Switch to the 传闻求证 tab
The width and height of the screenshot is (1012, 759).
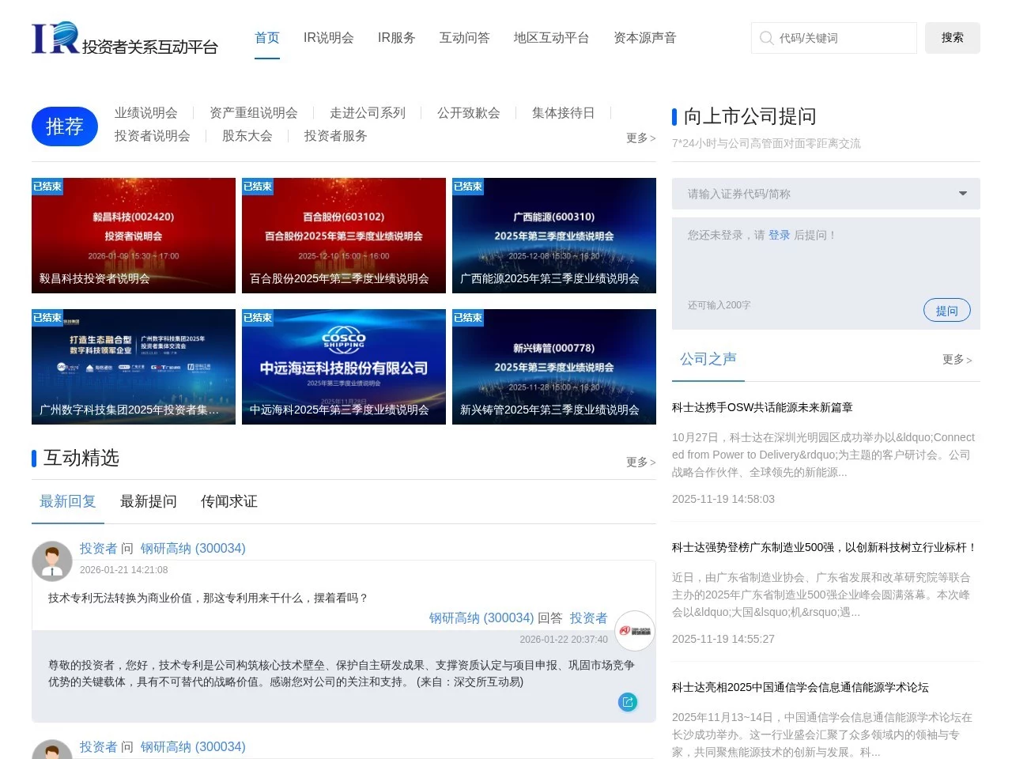(x=228, y=501)
